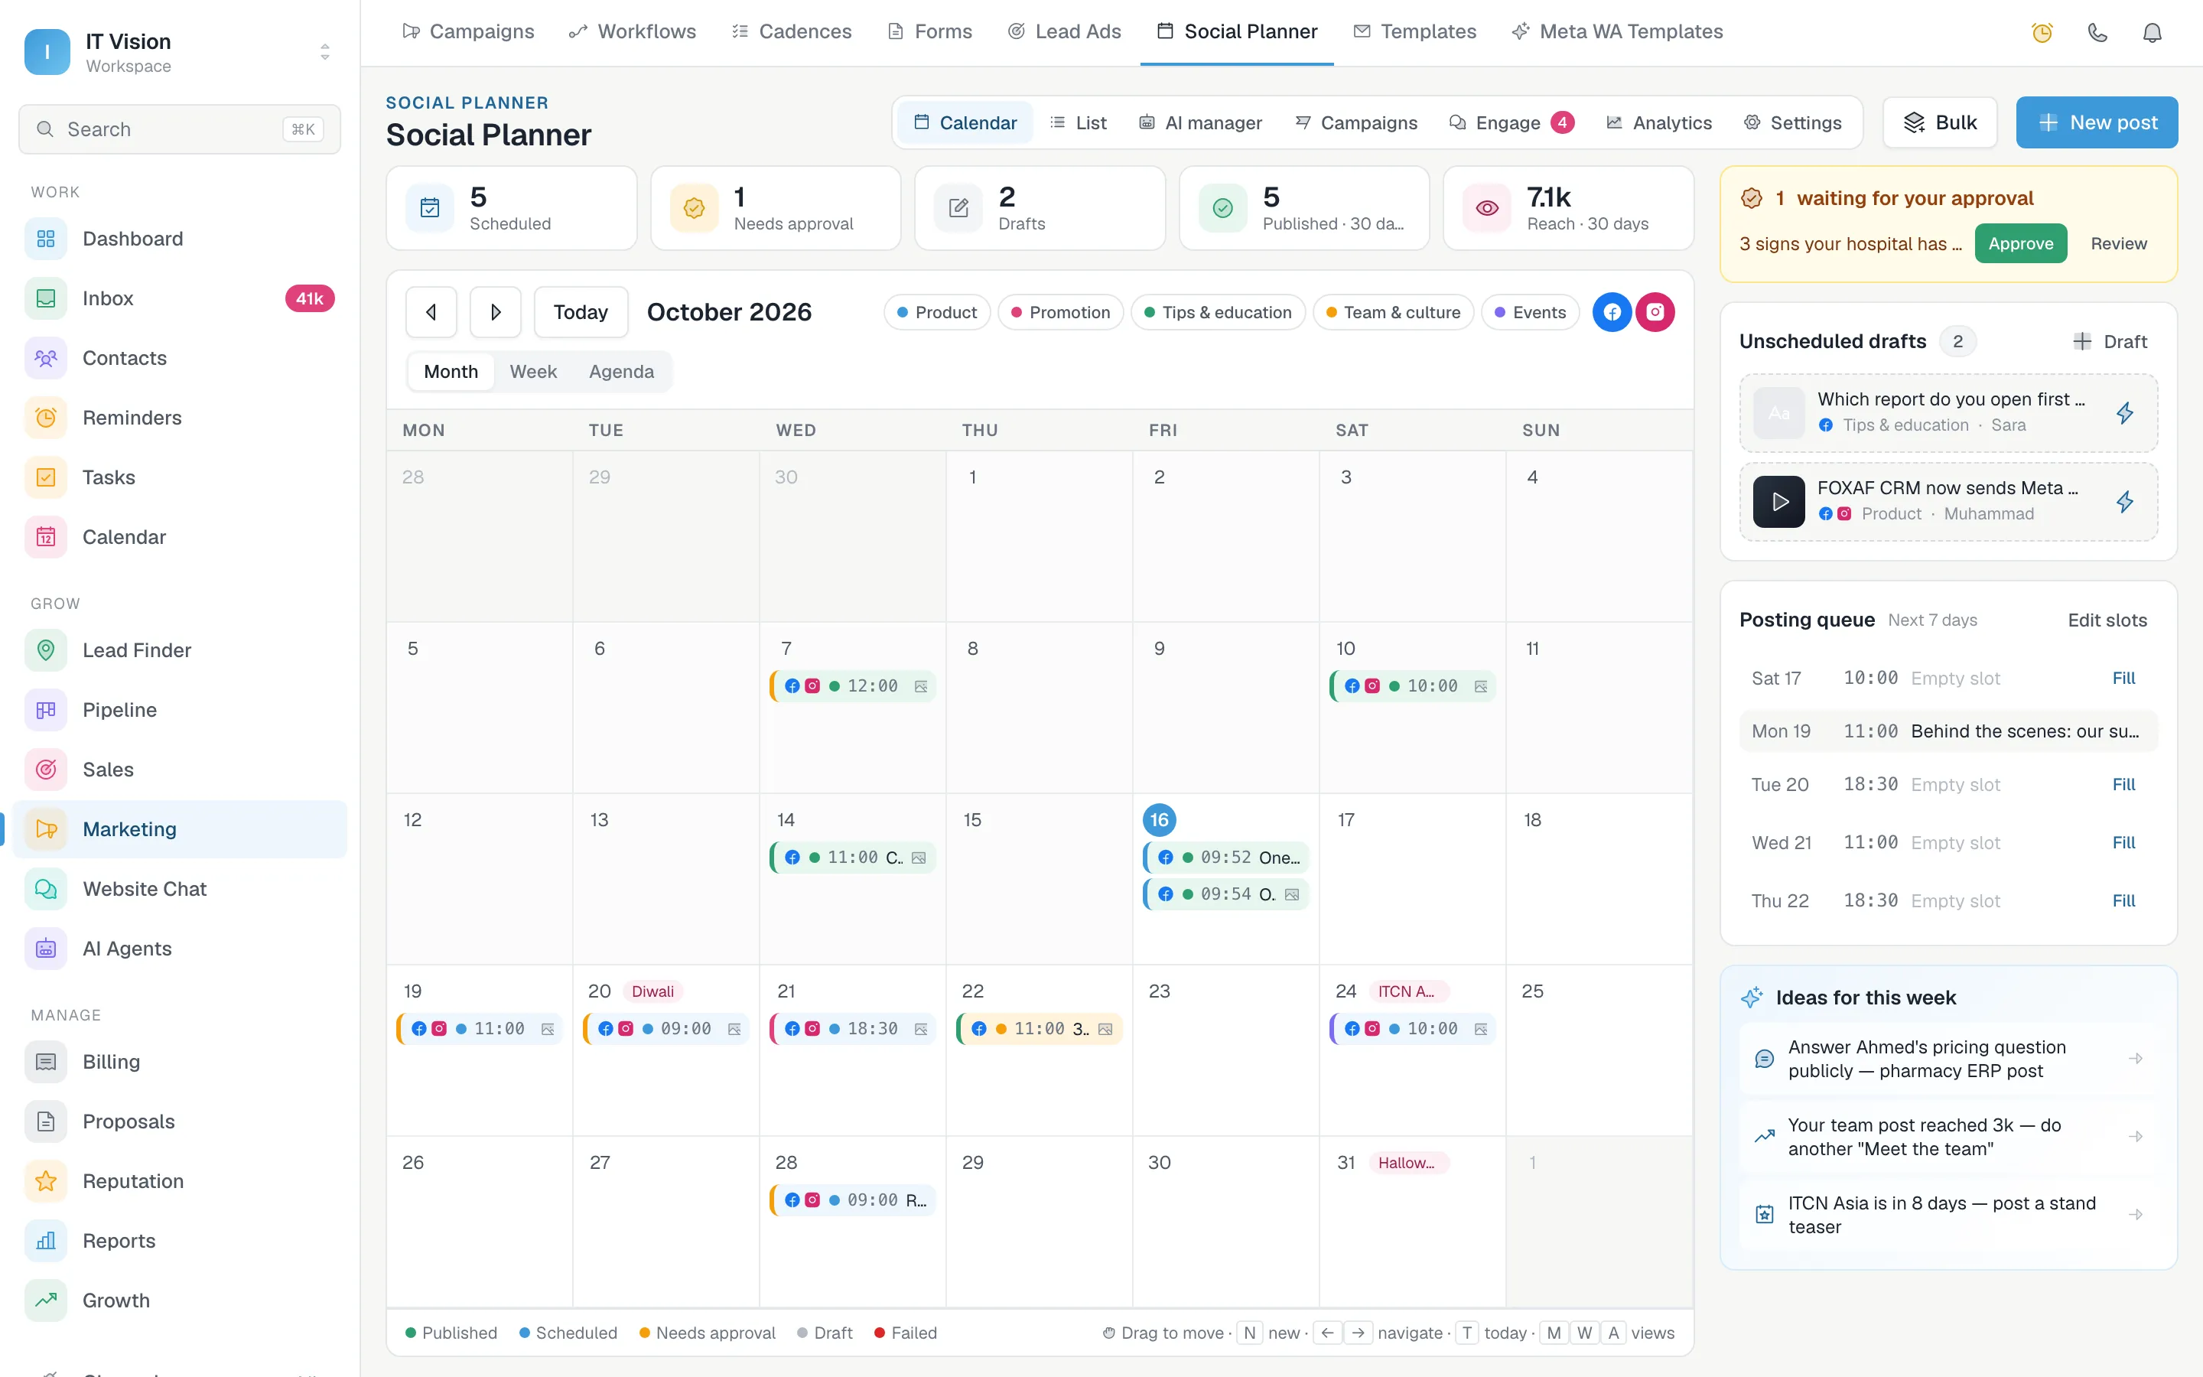Open the notifications bell icon
The height and width of the screenshot is (1377, 2203).
2152,33
